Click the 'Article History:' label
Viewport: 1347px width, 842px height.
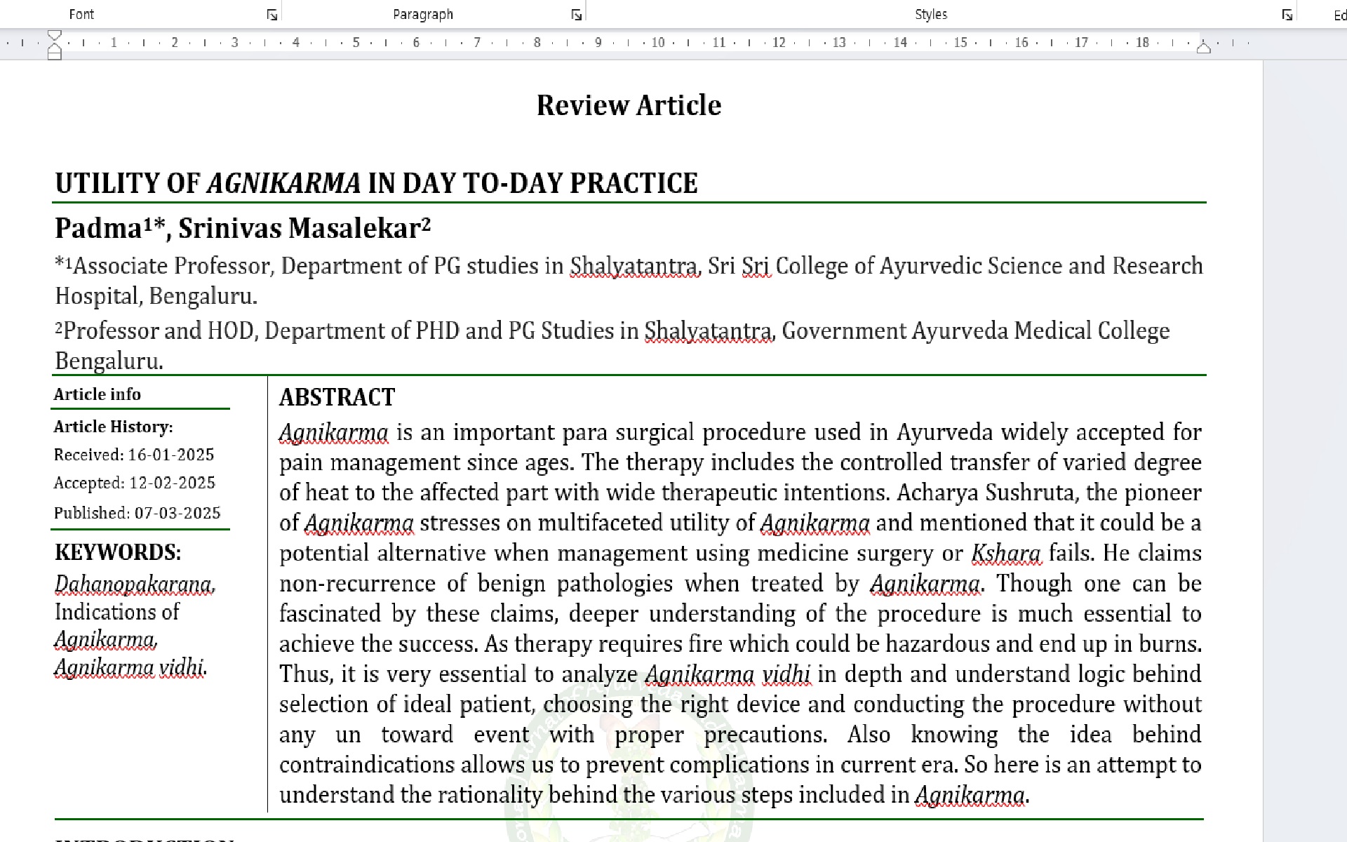pos(114,427)
